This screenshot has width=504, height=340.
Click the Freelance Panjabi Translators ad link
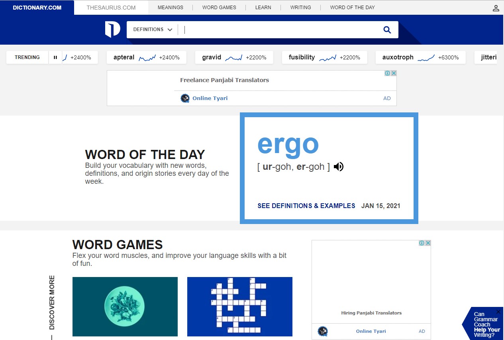tap(224, 80)
